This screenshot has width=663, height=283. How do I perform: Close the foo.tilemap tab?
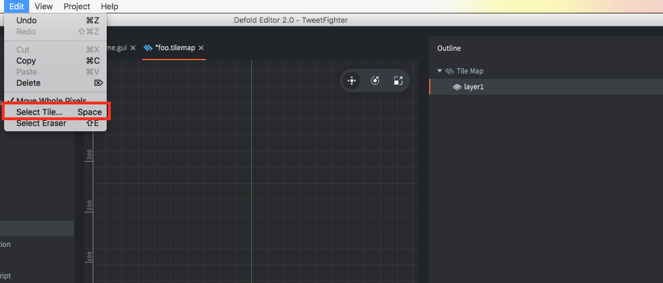(201, 48)
